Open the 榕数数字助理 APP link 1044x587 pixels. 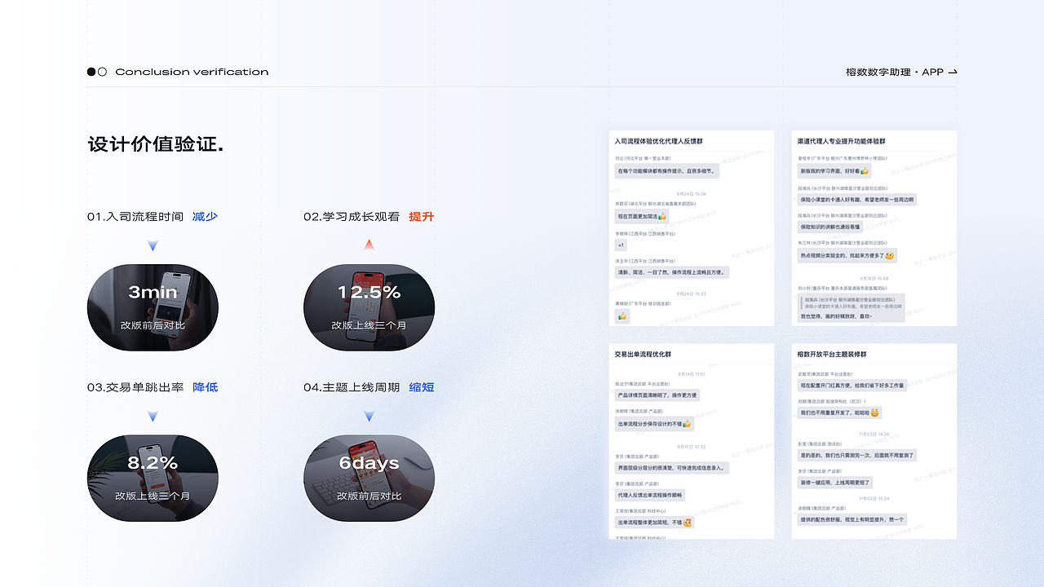point(894,72)
